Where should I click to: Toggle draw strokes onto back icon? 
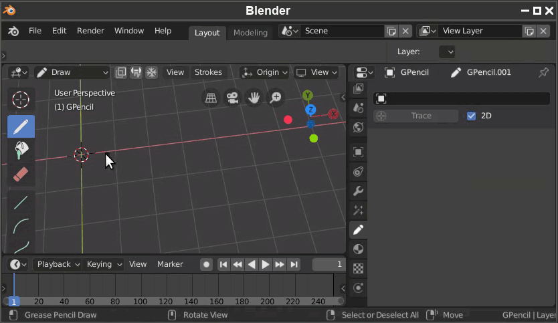tap(120, 73)
